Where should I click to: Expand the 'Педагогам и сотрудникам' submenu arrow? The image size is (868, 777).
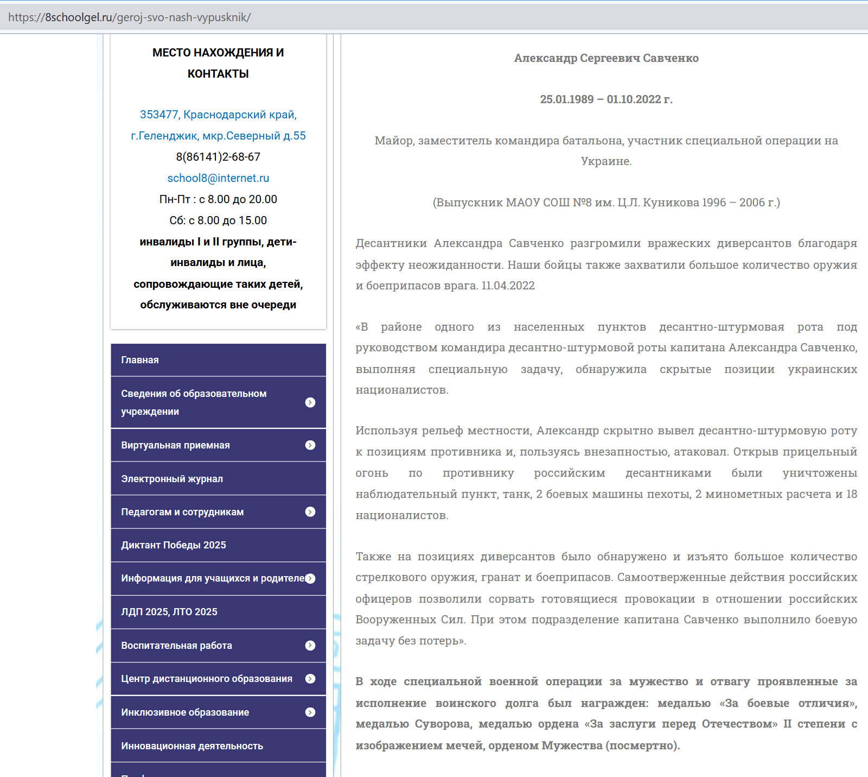(x=310, y=512)
